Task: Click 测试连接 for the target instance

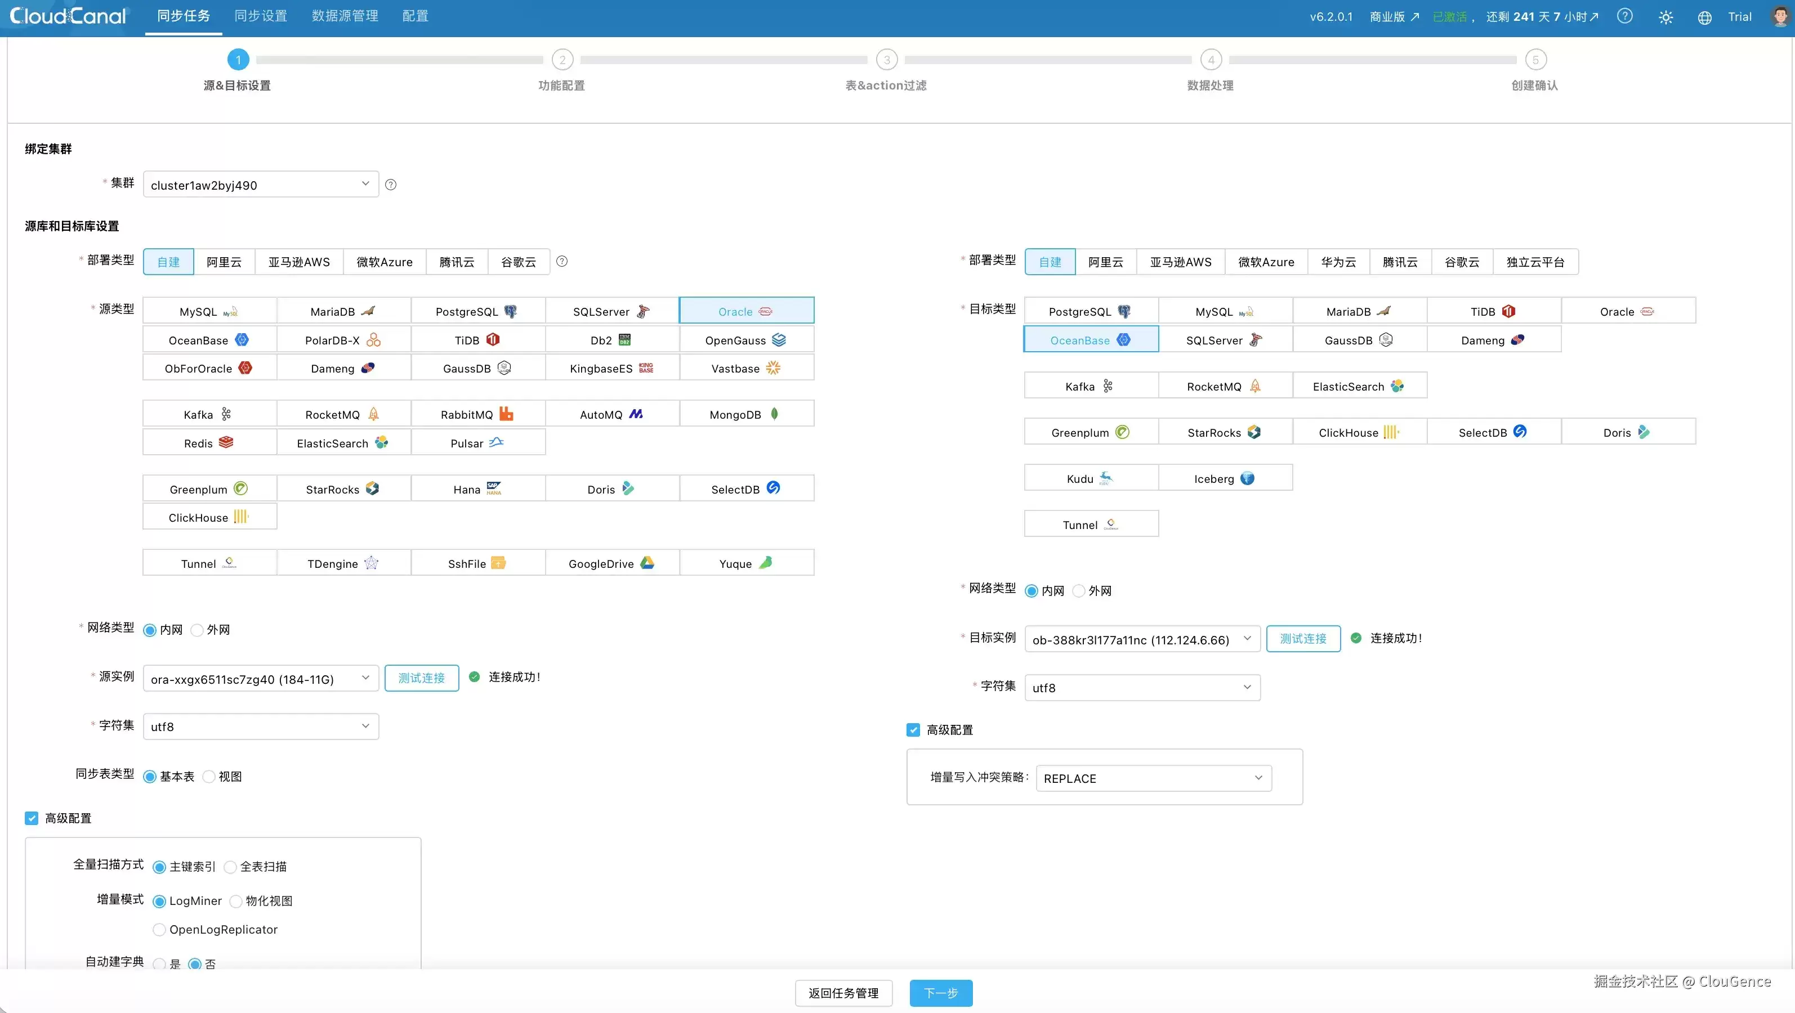Action: [1303, 638]
